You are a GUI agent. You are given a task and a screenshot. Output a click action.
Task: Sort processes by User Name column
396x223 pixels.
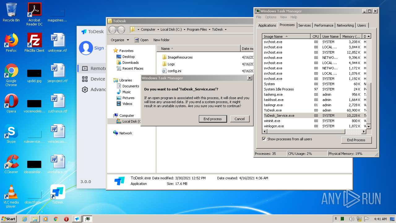tap(330, 37)
